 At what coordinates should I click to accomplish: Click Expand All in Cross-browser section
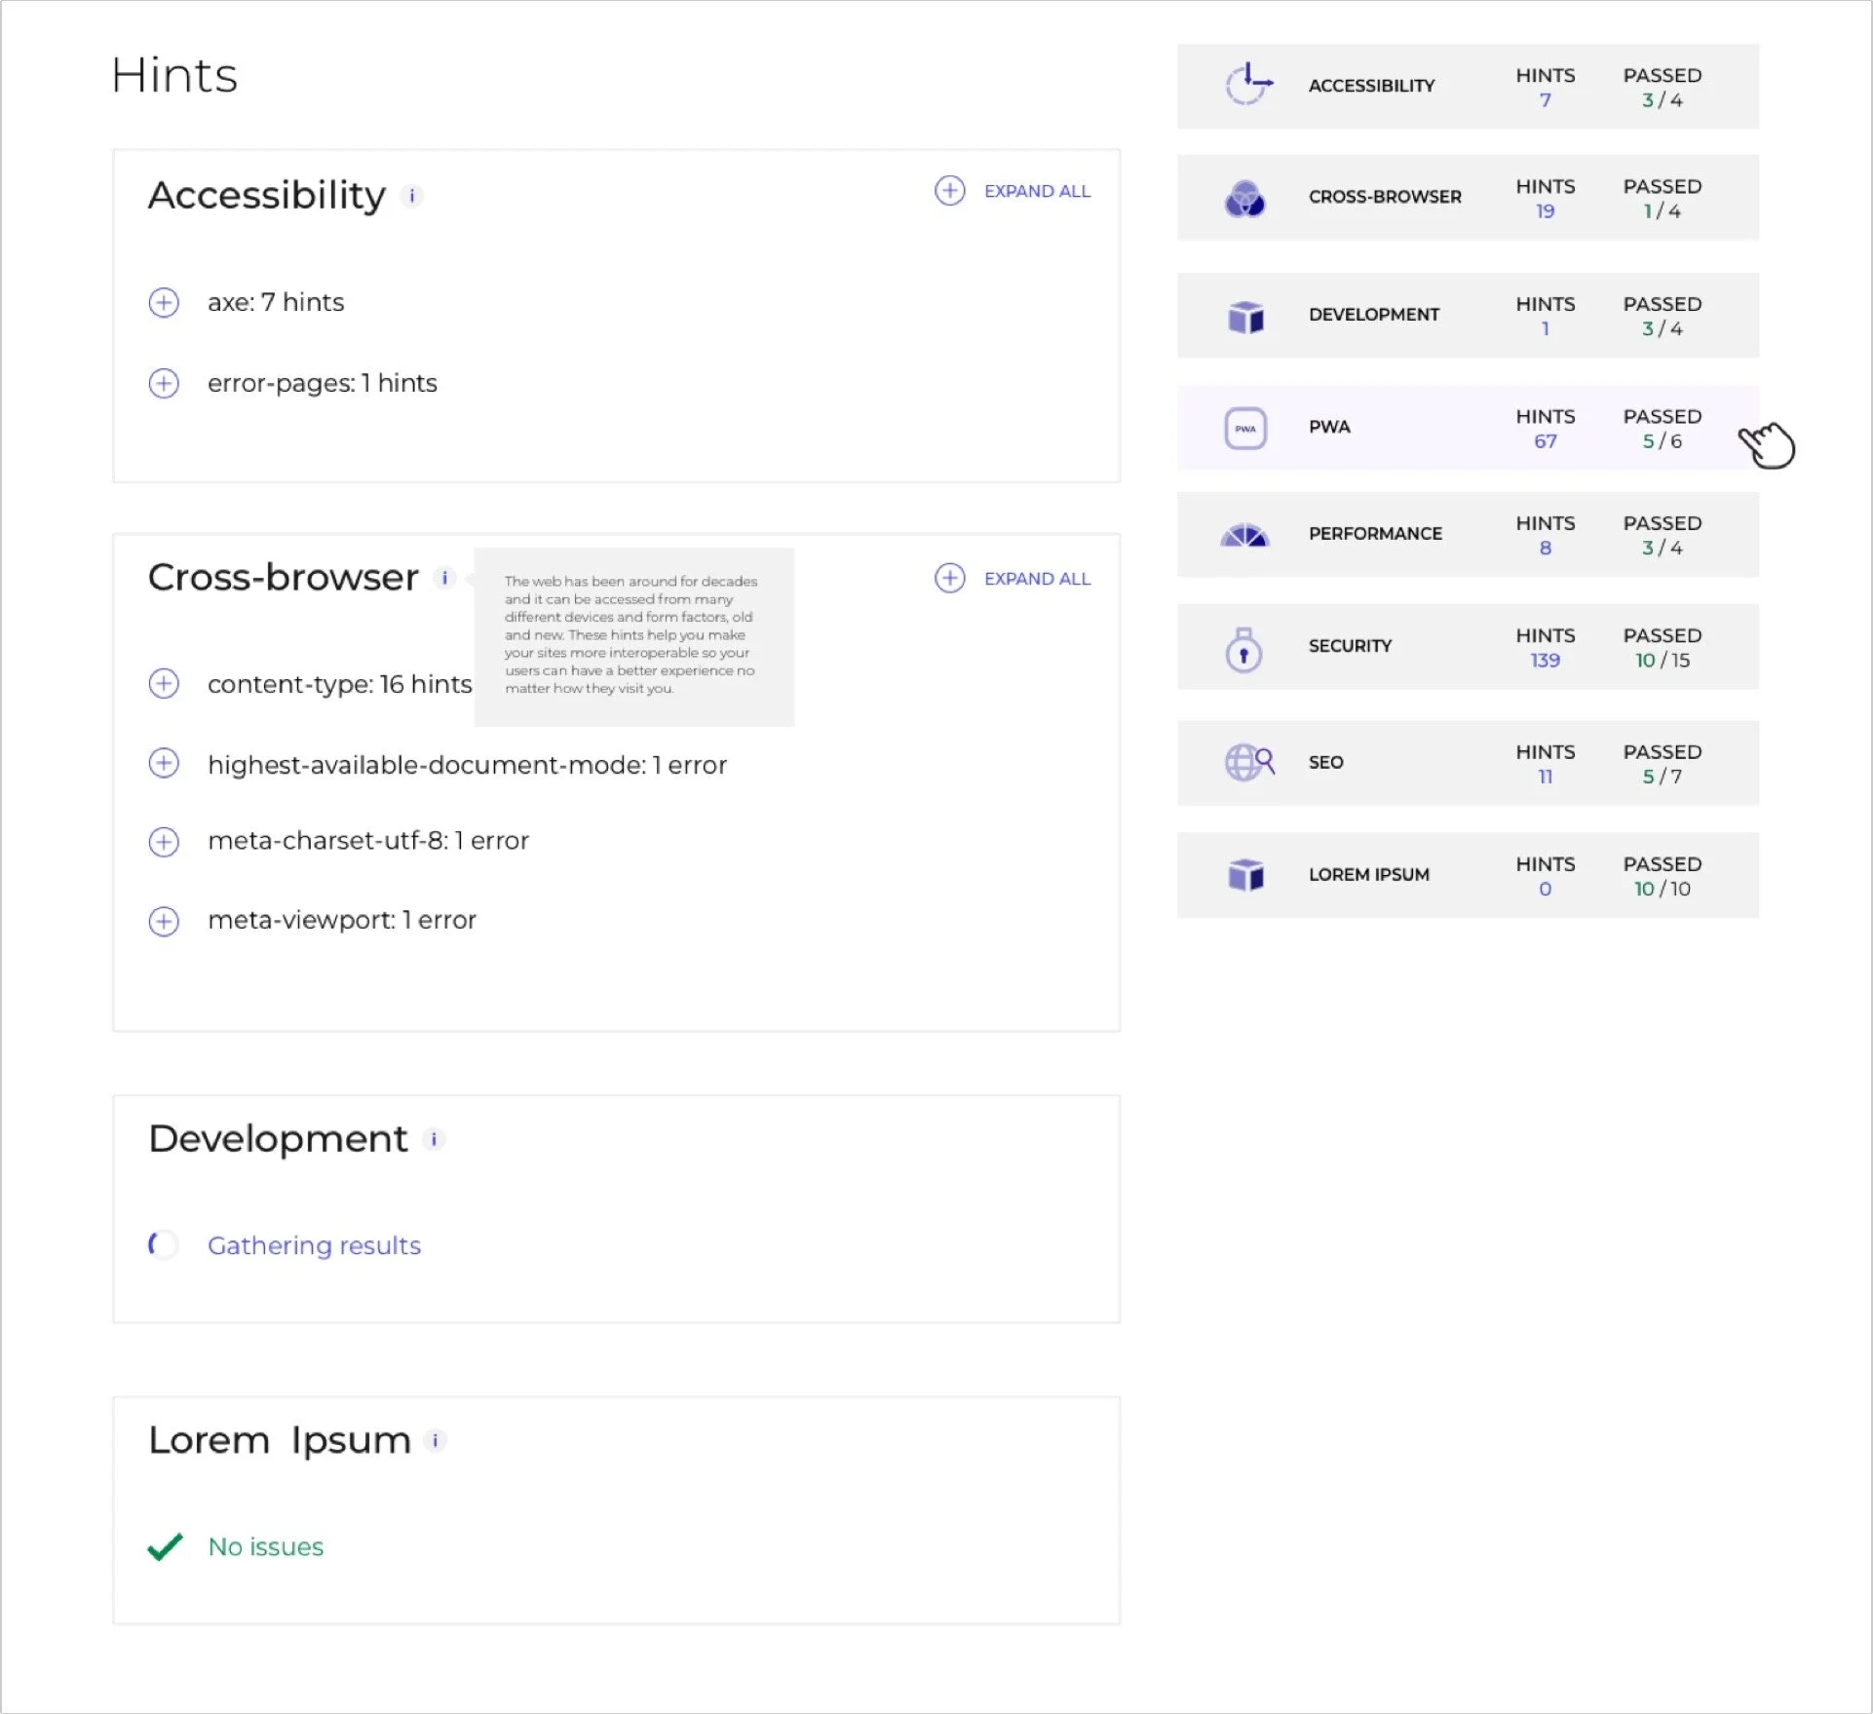tap(1013, 578)
